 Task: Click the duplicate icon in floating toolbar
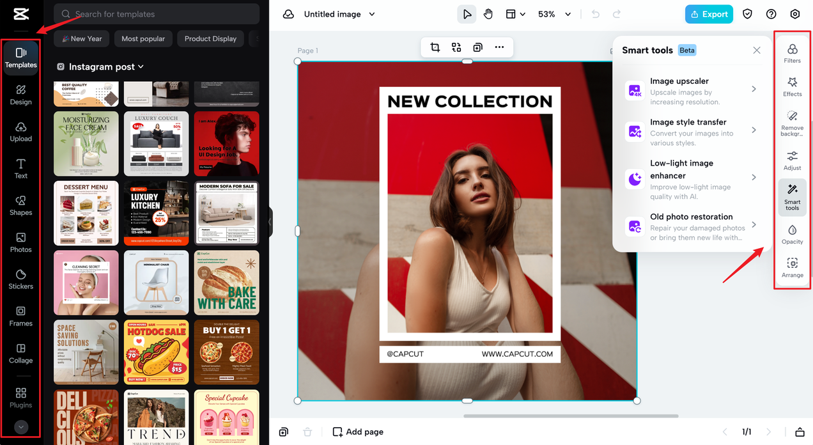coord(477,47)
